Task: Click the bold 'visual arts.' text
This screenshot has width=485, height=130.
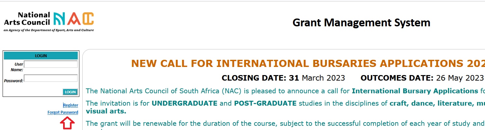Action: [x=106, y=111]
